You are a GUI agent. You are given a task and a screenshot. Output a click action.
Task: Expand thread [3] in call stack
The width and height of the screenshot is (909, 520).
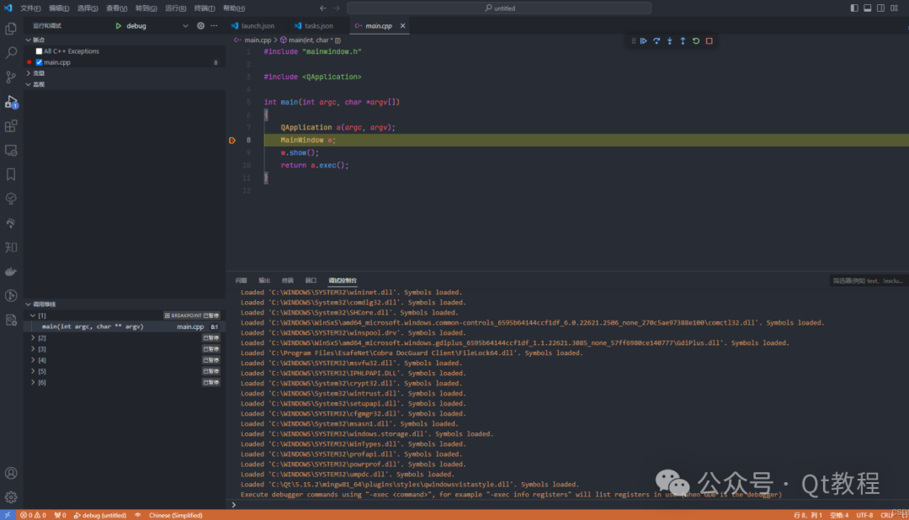pos(33,349)
